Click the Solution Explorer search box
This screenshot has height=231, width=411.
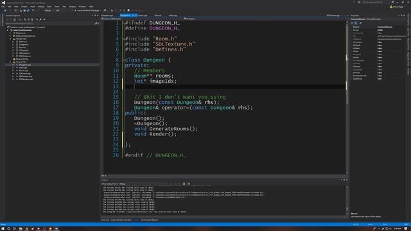coord(50,23)
